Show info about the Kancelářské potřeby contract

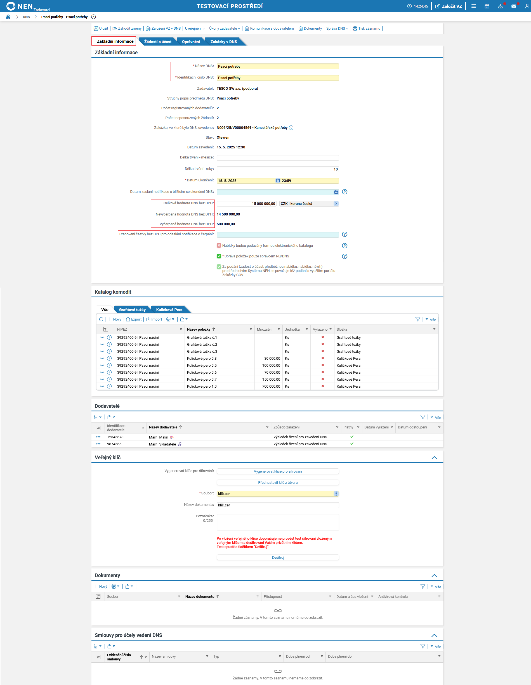pos(291,128)
